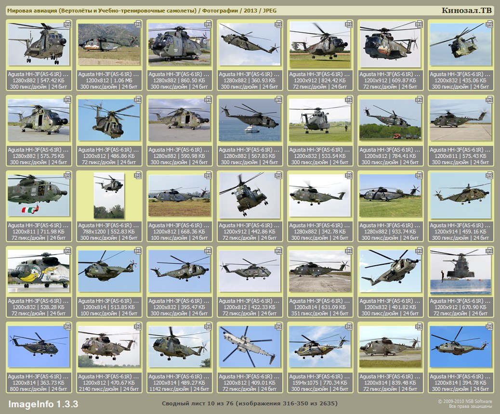The image size is (500, 414).
Task: Click the JPG badge on the 670.90 КБ thumbnail
Action: click(x=490, y=250)
